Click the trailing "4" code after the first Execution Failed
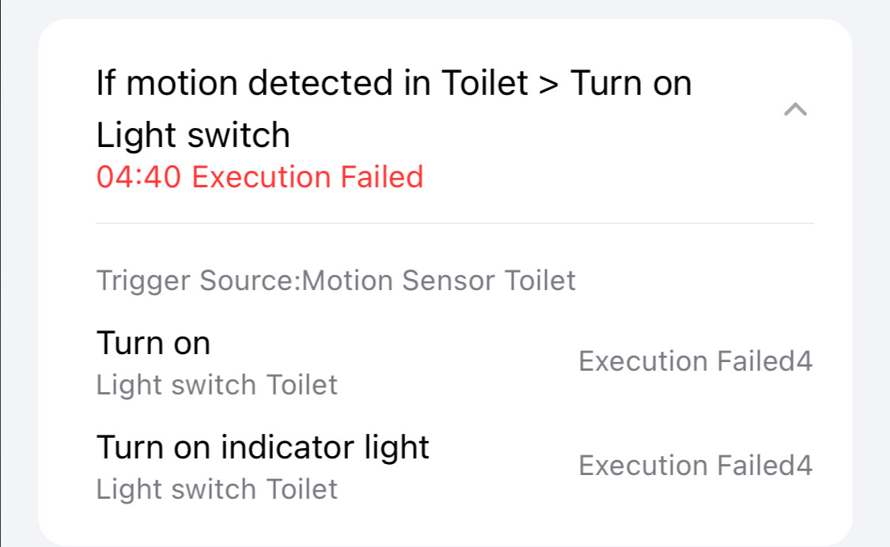This screenshot has width=890, height=547. coord(804,361)
